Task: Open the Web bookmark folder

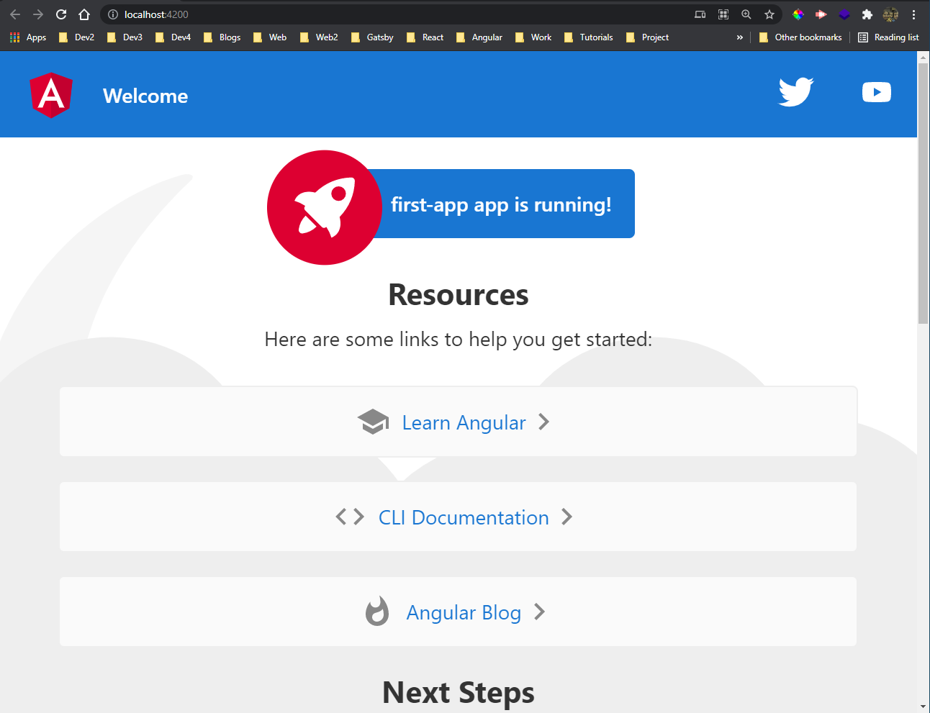Action: [270, 37]
